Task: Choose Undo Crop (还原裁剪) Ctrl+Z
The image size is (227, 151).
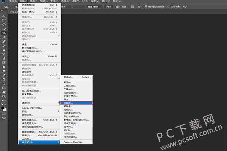Action: pos(39,5)
